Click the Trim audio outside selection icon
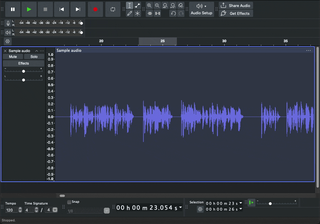320x224 pixels. point(150,13)
